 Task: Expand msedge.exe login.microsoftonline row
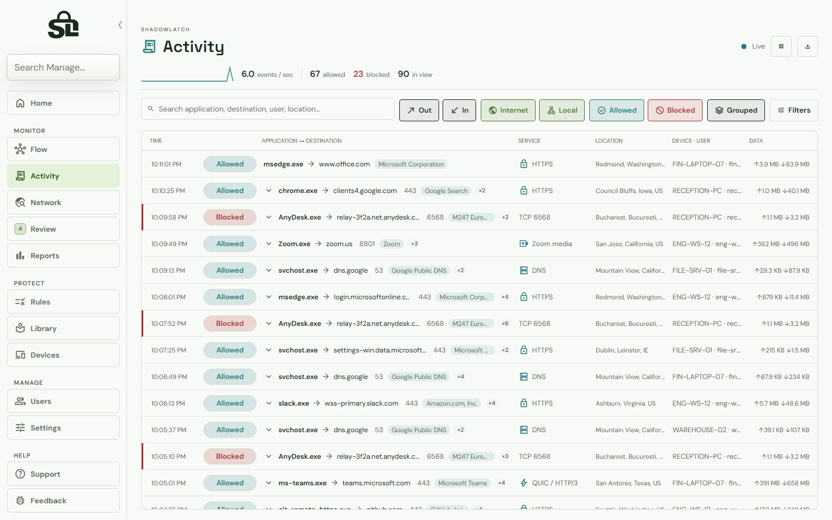pyautogui.click(x=269, y=297)
